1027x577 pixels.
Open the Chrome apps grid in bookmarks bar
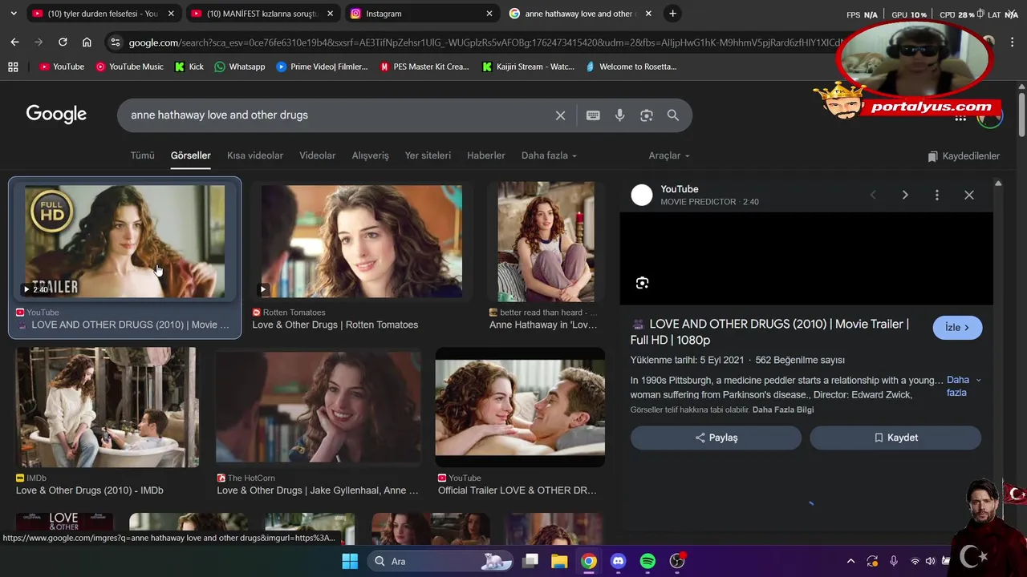(13, 67)
